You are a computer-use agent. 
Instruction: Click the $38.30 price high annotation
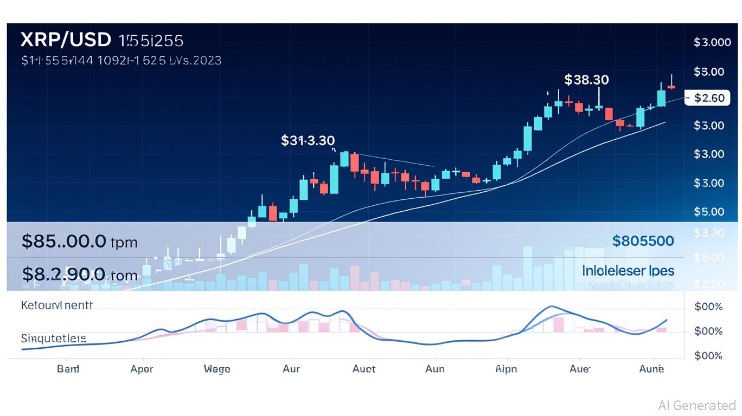[586, 80]
